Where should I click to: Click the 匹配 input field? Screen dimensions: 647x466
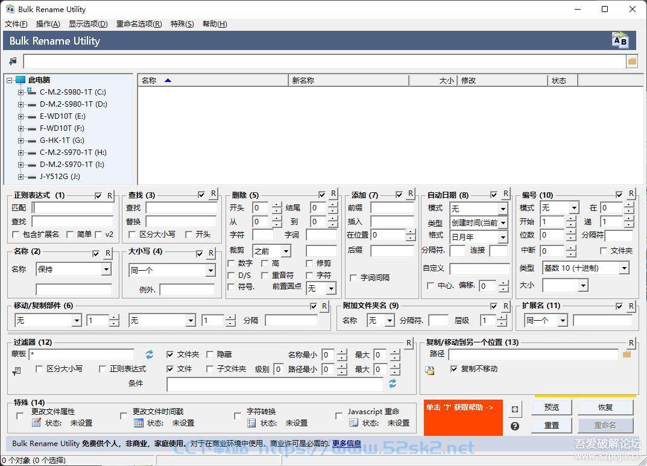(72, 207)
